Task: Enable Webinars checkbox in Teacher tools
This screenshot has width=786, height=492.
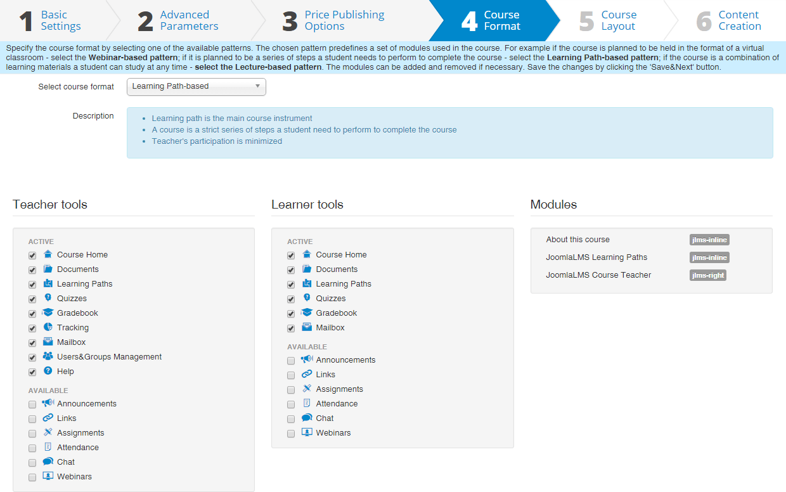Action: (x=32, y=477)
